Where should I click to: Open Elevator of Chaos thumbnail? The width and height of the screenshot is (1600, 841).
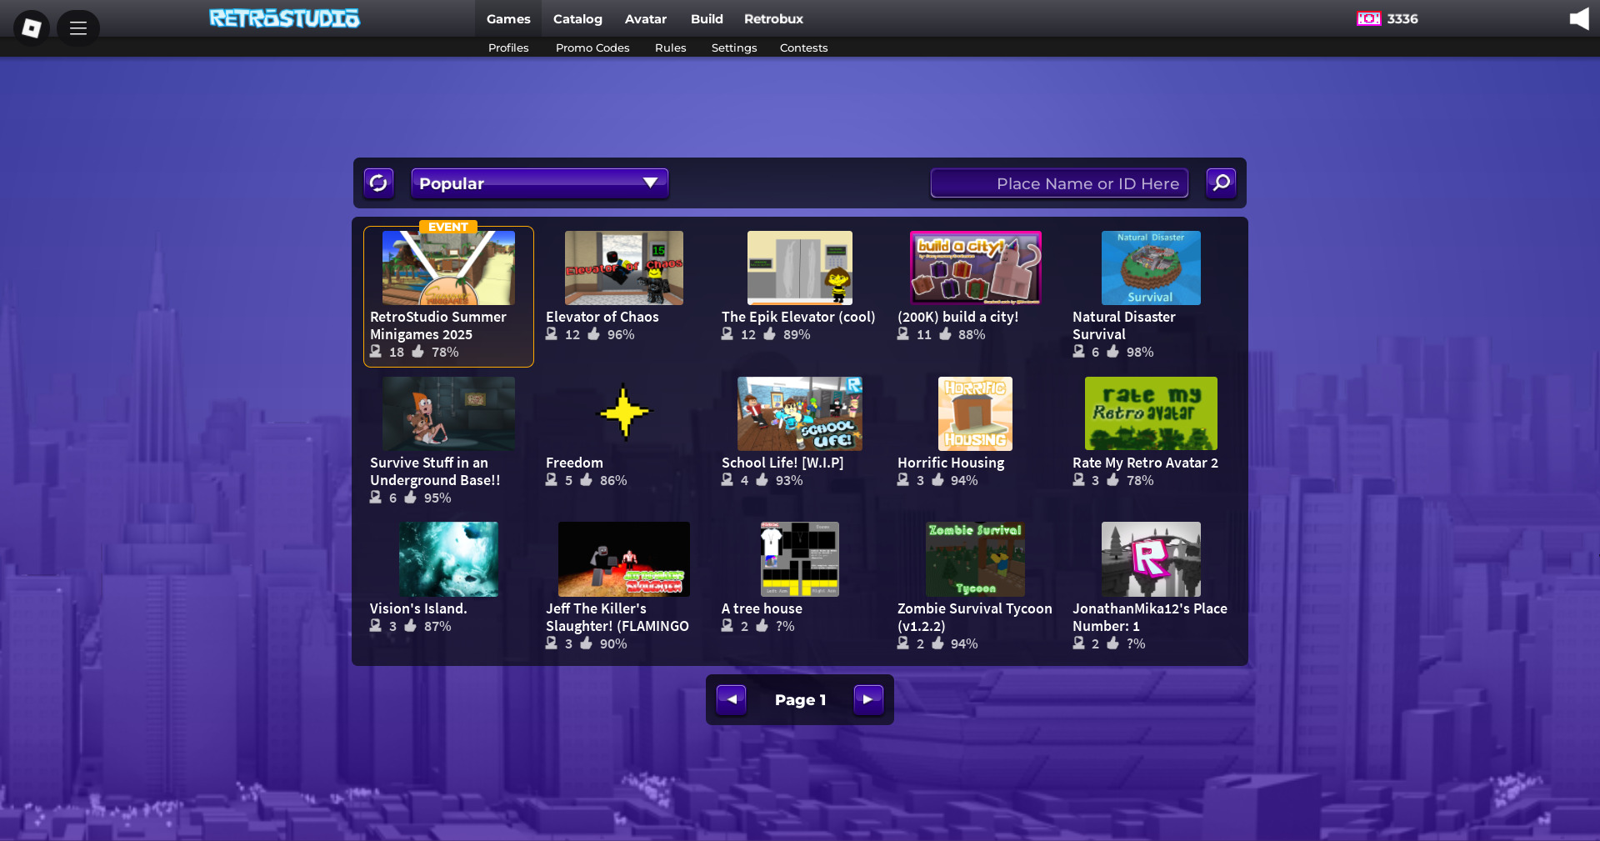[624, 268]
